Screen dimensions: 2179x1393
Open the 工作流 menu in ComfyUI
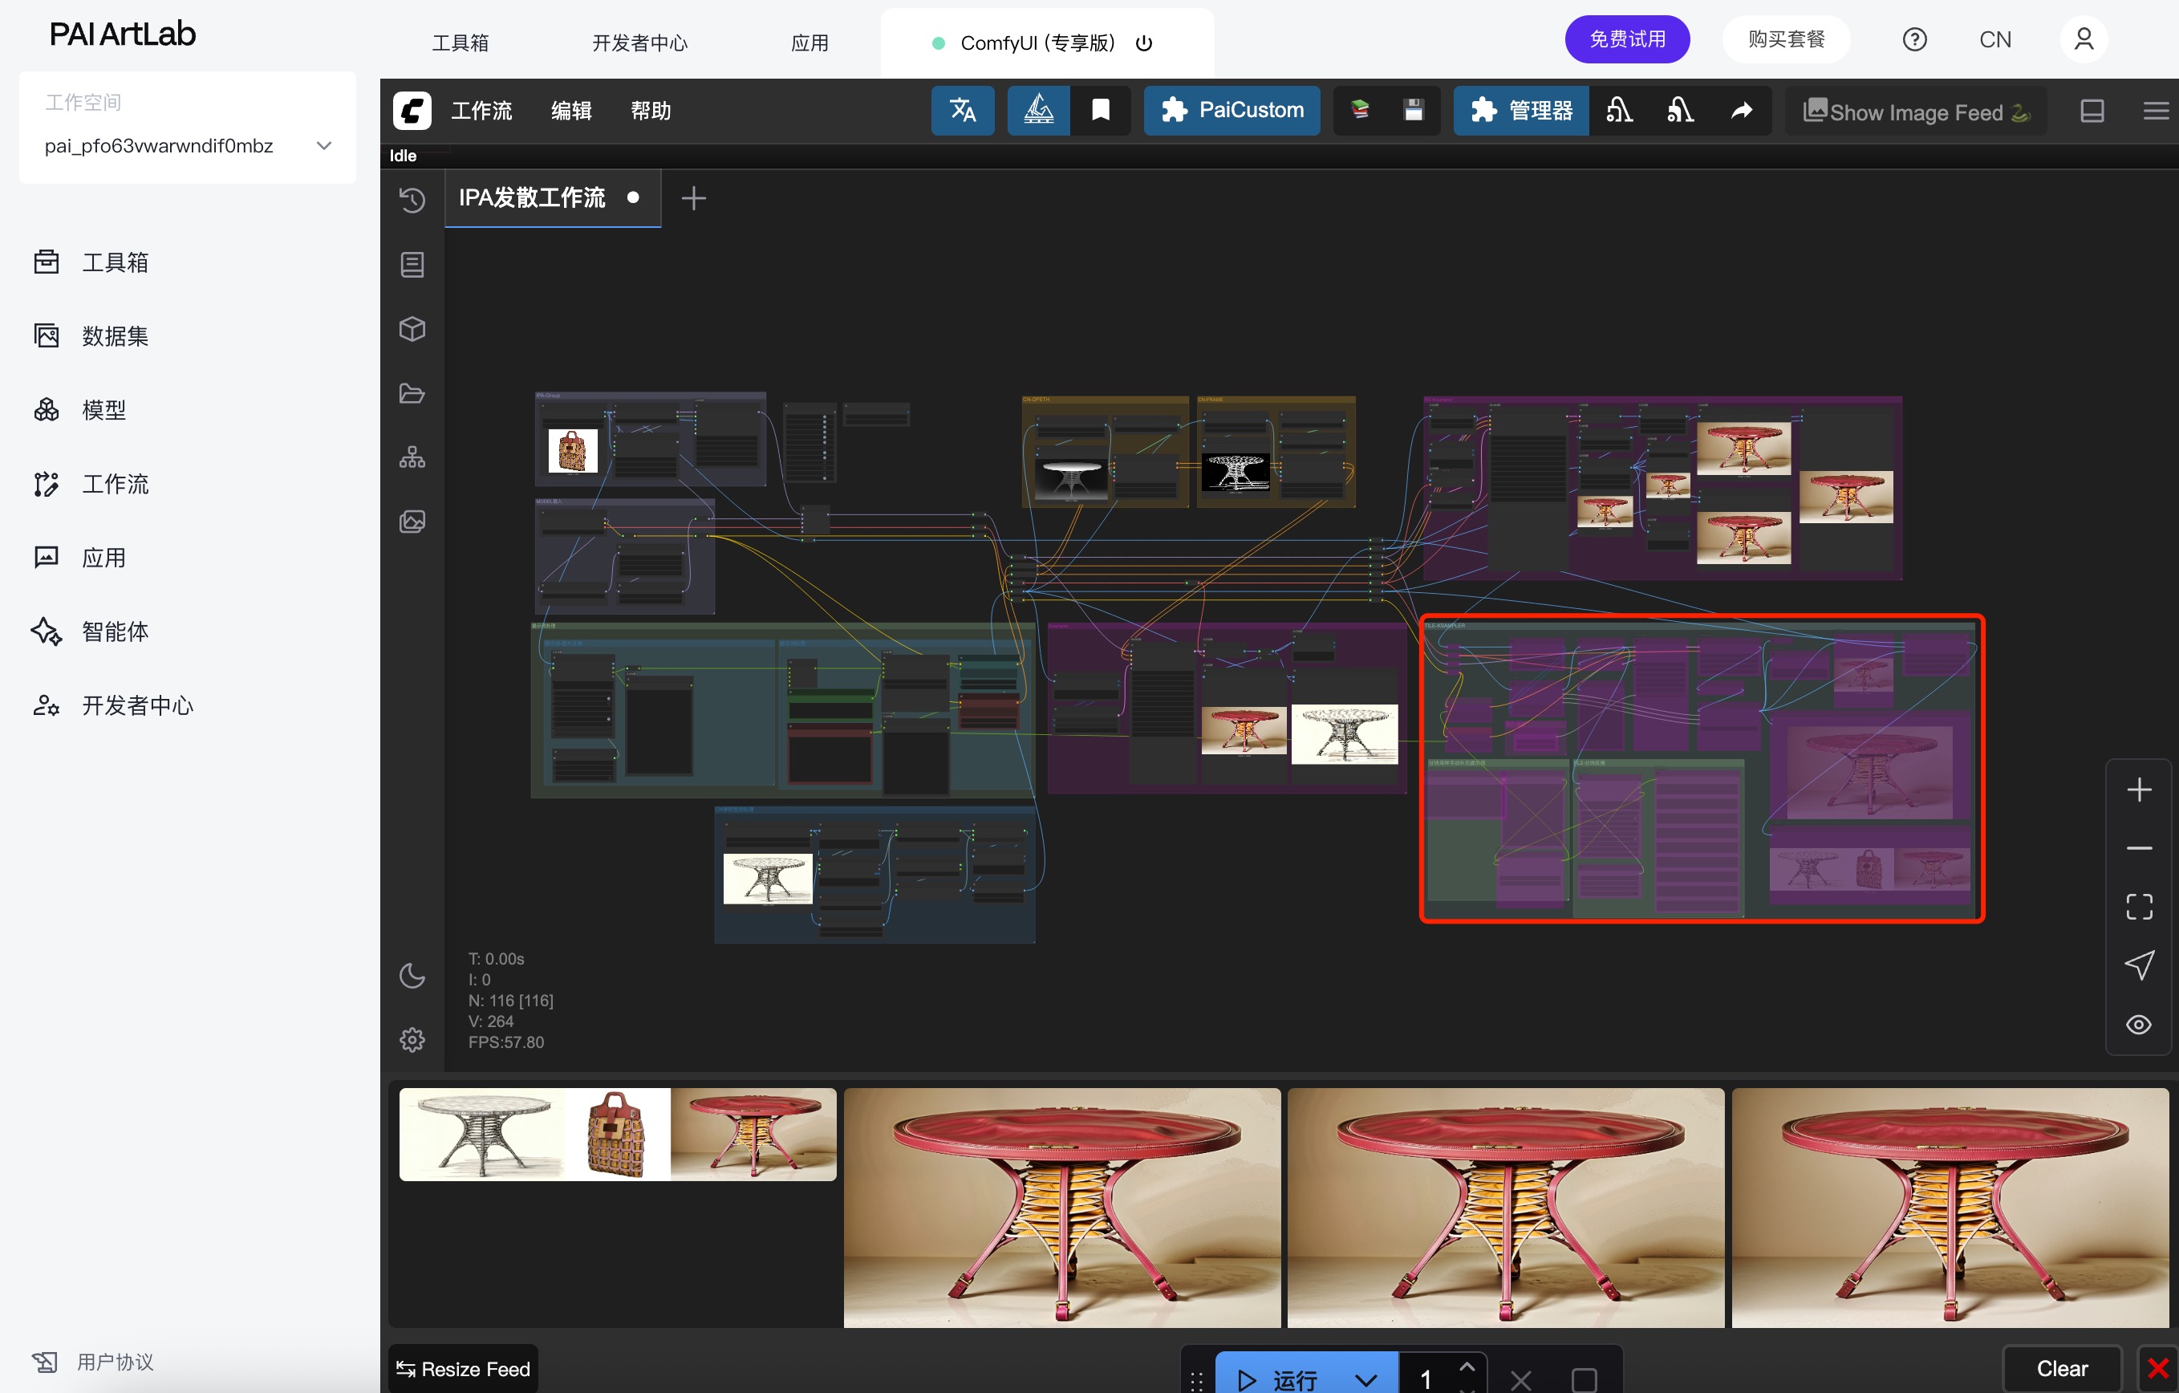point(481,111)
